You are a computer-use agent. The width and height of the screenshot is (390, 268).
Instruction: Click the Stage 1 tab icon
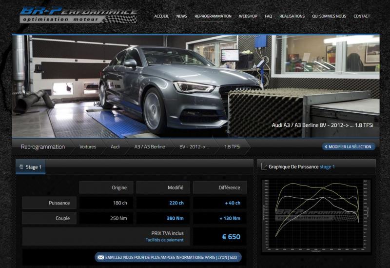point(21,167)
